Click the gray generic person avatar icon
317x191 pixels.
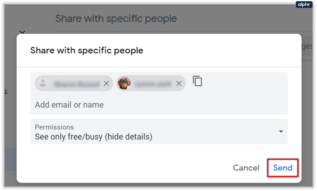tap(43, 84)
